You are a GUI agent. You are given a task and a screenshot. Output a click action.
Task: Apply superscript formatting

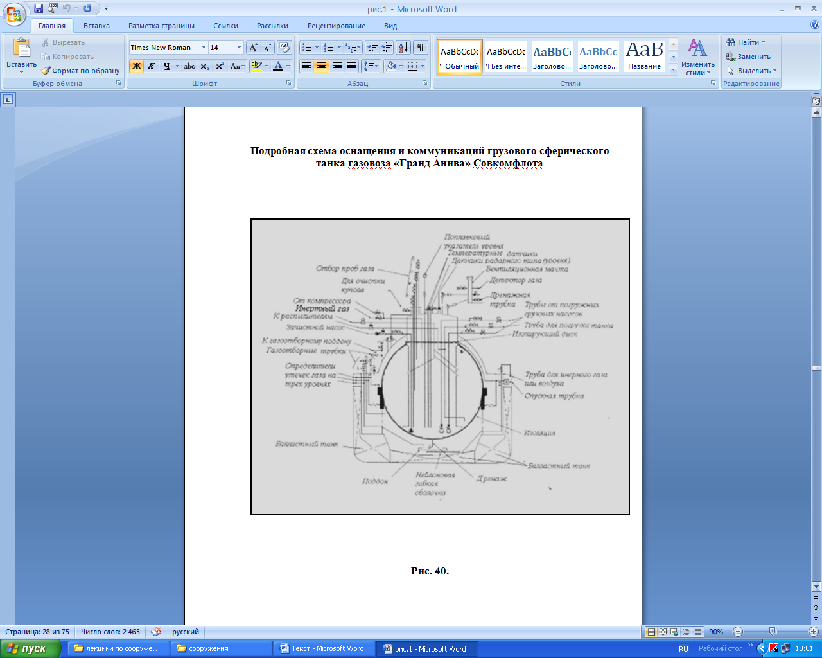pyautogui.click(x=220, y=66)
